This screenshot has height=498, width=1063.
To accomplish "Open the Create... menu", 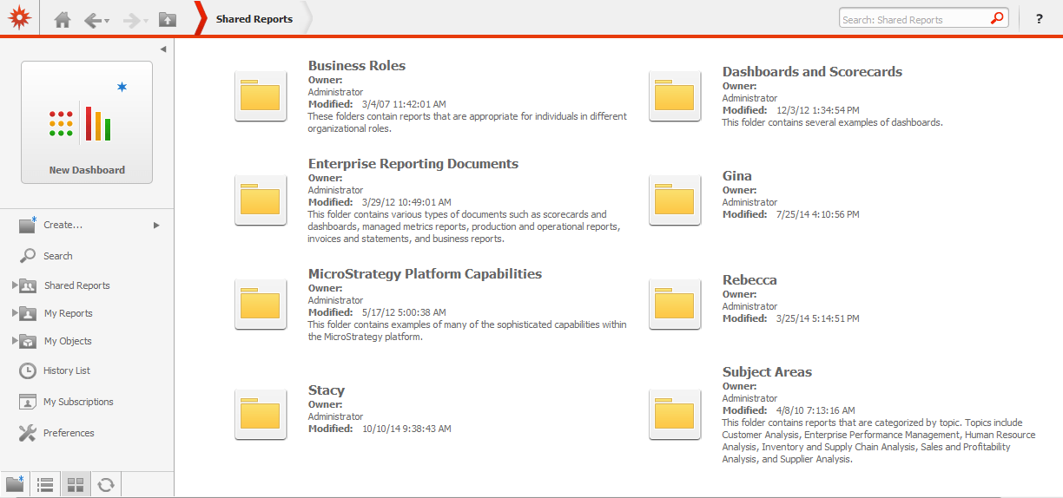I will coord(63,225).
